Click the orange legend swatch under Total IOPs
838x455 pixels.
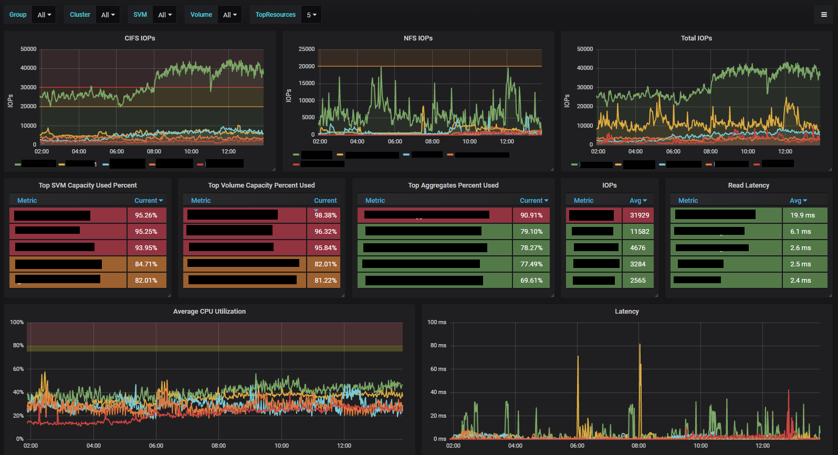point(709,164)
